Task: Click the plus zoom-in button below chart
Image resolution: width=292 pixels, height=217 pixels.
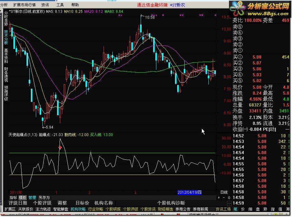Action: point(219,198)
